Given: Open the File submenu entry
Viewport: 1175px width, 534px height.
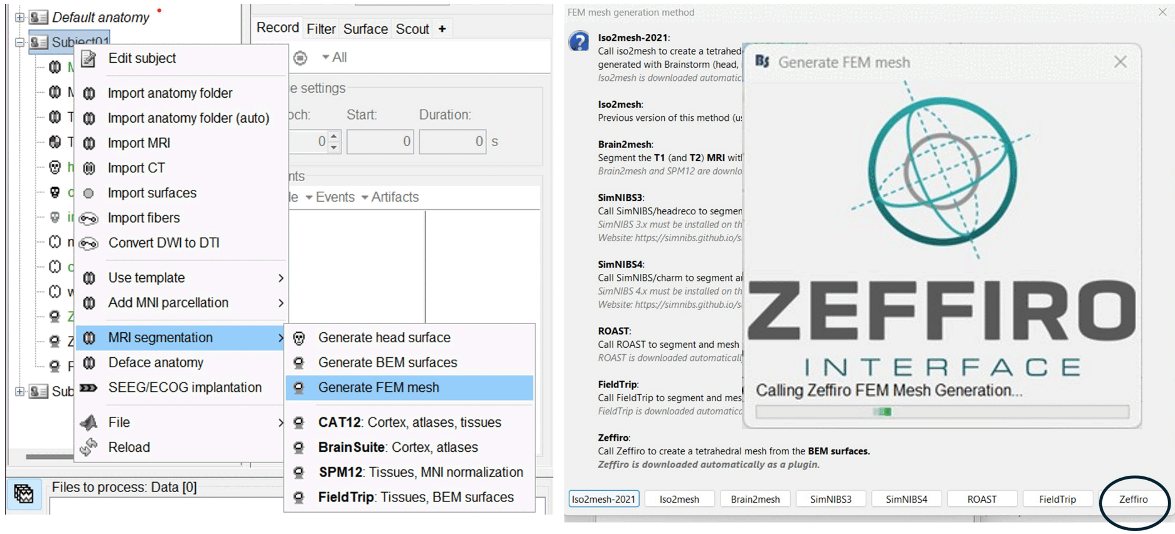Looking at the screenshot, I should pos(181,422).
